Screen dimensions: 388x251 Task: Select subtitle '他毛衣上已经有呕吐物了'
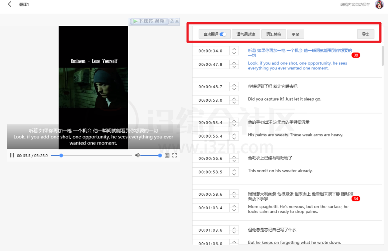coord(270,158)
